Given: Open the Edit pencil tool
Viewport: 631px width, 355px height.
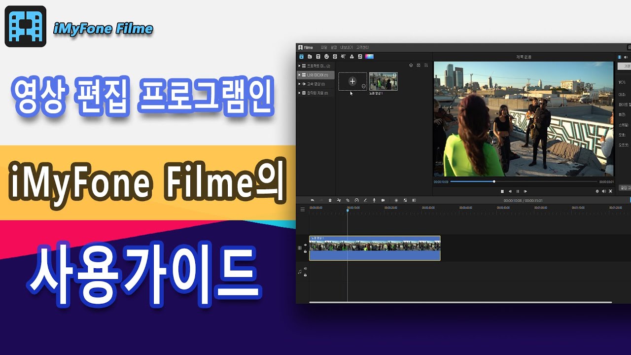Looking at the screenshot, I should [365, 200].
